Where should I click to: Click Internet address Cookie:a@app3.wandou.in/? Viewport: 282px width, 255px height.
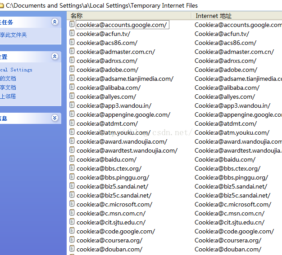pos(232,106)
